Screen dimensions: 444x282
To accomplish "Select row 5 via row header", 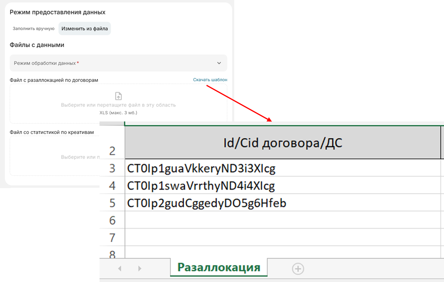I will pos(112,203).
